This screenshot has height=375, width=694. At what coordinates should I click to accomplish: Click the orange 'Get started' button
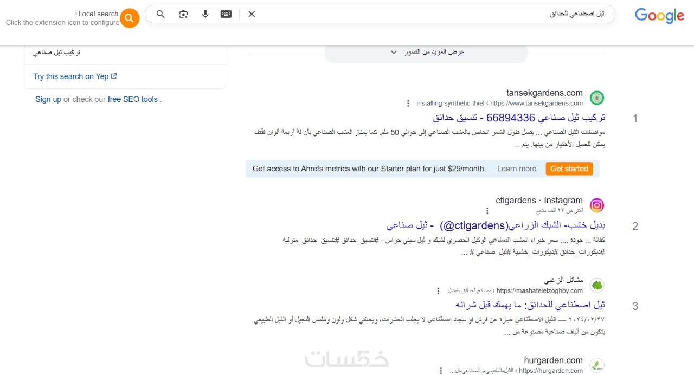pyautogui.click(x=569, y=169)
